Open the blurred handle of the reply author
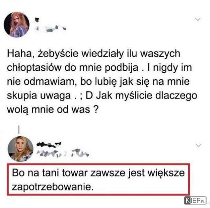This screenshot has height=208, width=210. (x=63, y=153)
